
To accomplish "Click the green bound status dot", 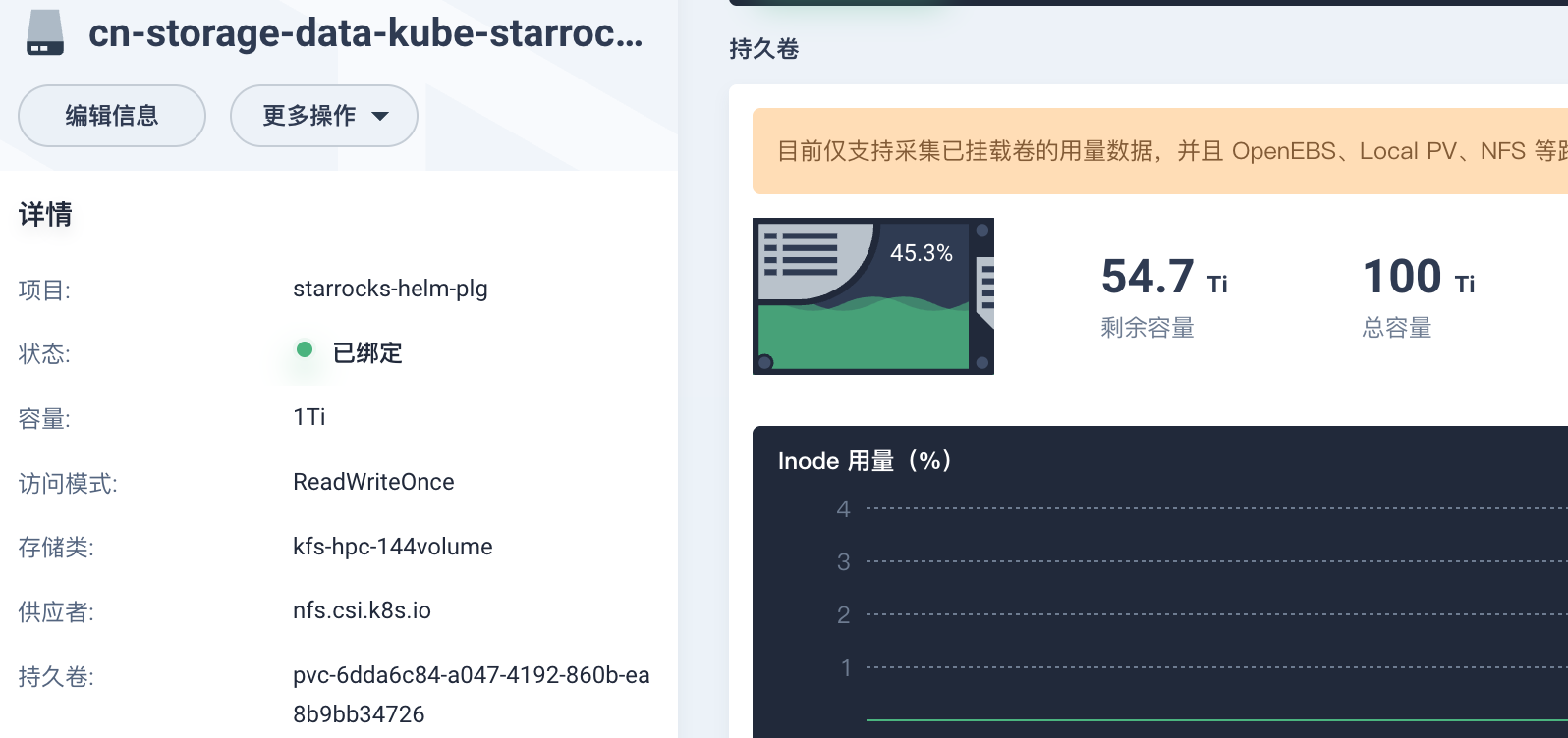I will click(305, 350).
